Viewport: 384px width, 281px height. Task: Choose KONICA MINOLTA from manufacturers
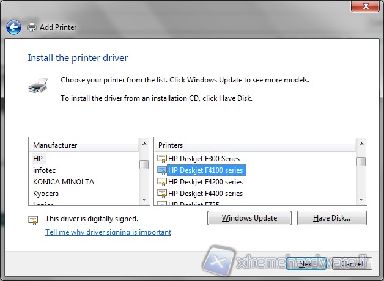point(63,181)
